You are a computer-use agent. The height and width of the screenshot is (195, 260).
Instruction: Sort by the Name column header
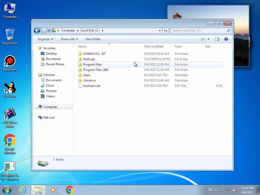[109, 46]
